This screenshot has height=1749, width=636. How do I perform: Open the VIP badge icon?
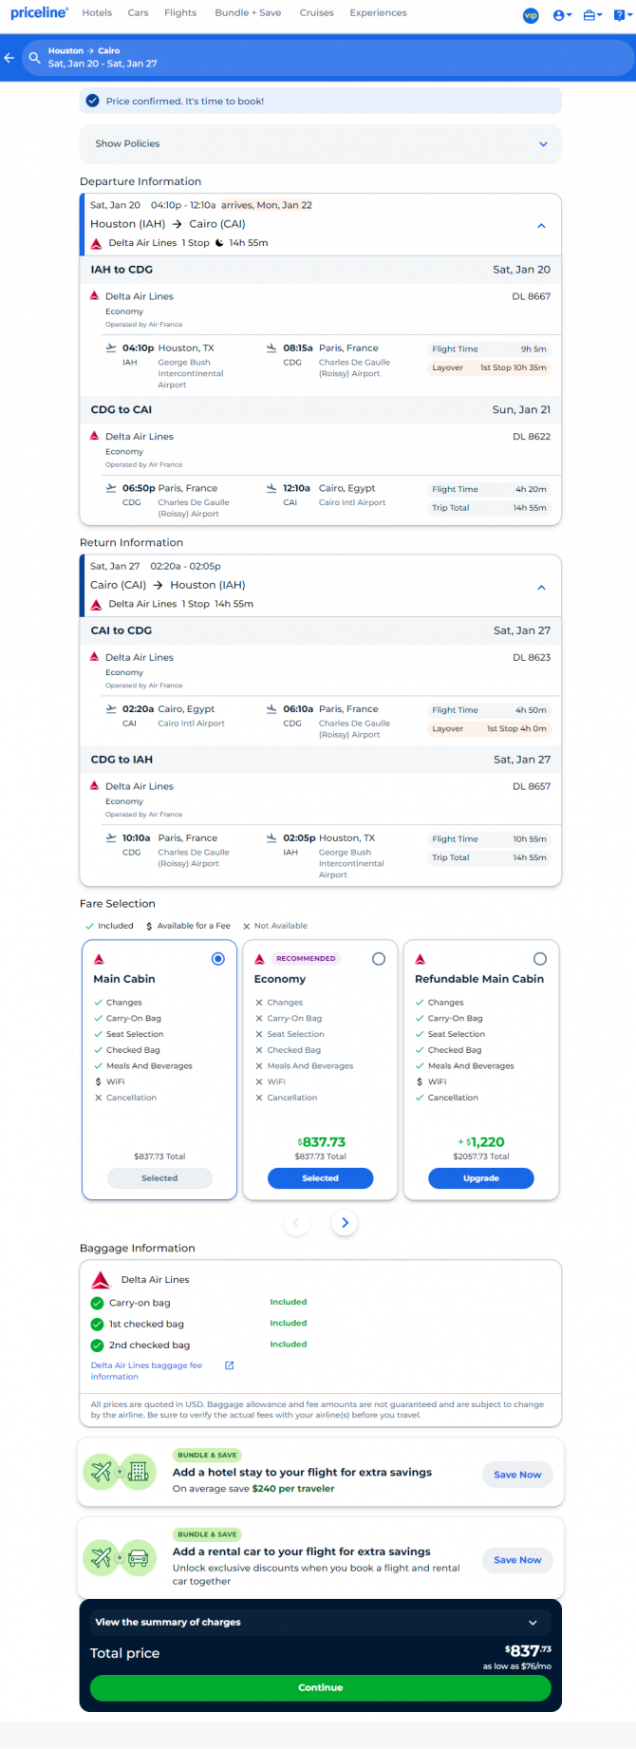[x=531, y=15]
